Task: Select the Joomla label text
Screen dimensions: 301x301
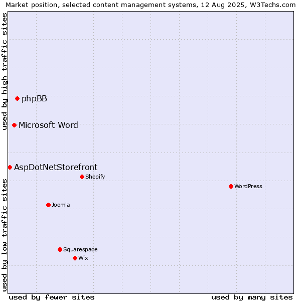Action: (61, 205)
